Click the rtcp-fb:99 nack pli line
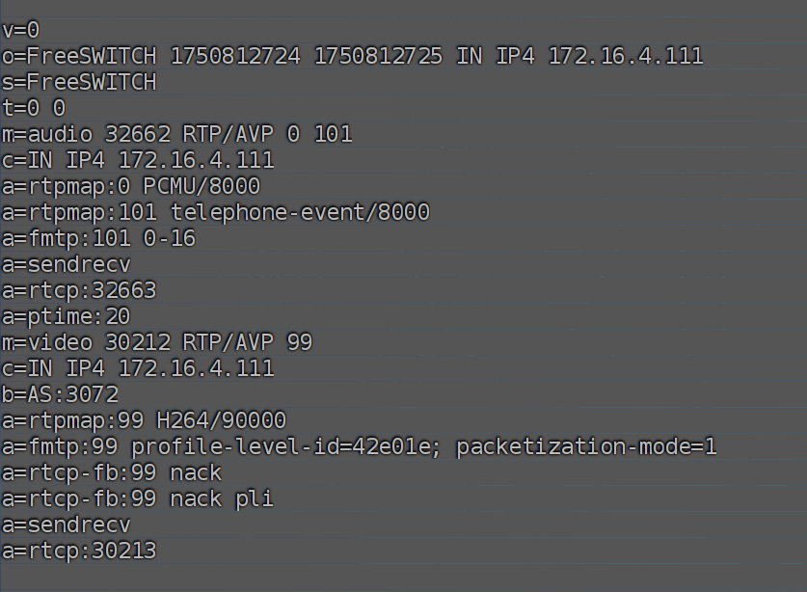Image resolution: width=807 pixels, height=592 pixels. (x=138, y=498)
